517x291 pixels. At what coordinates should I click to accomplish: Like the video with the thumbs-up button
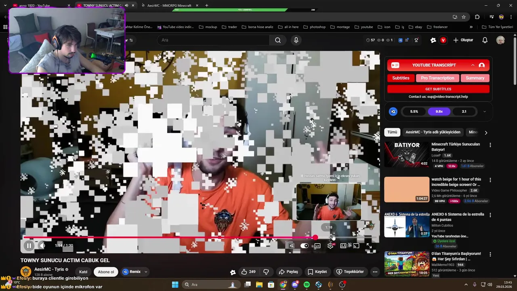point(248,272)
